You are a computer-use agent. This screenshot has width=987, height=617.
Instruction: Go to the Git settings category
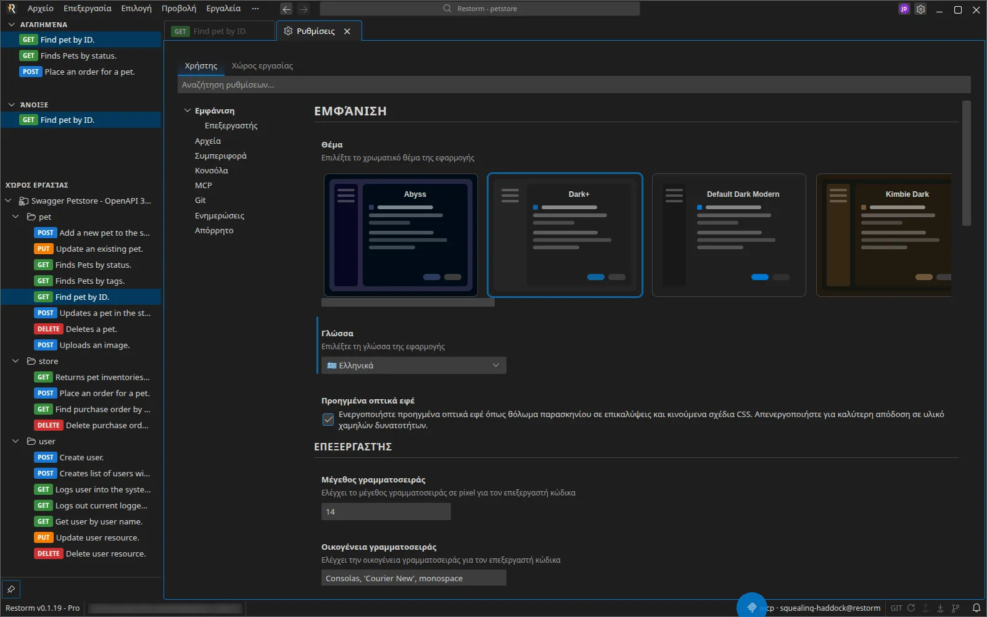[200, 200]
